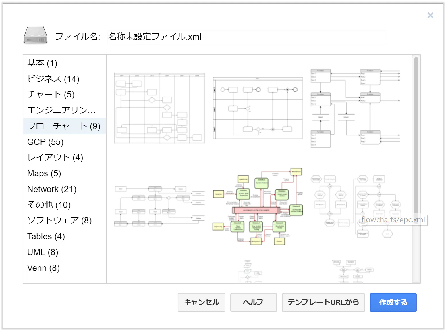Select the 基本 (1) category
Viewport: 446px width, 331px height.
(65, 63)
